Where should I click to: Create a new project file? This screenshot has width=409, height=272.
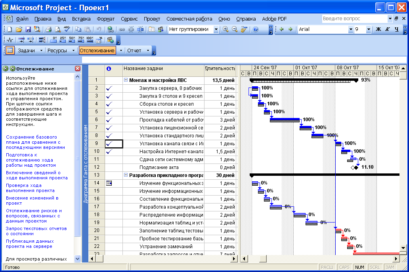click(10, 29)
